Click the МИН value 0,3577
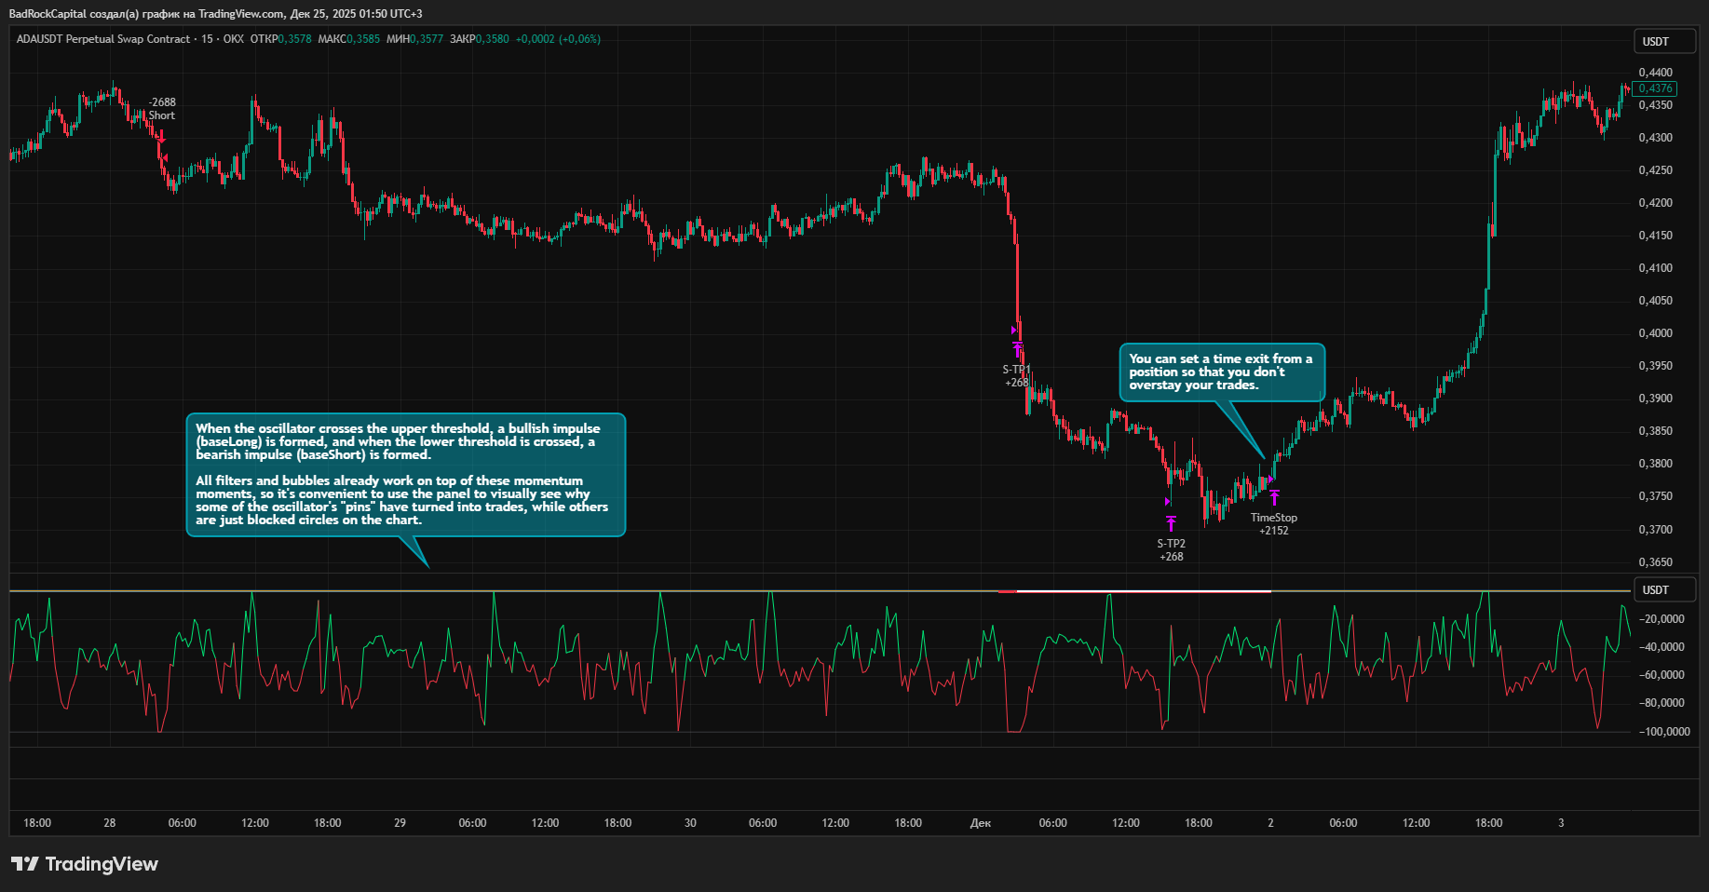The width and height of the screenshot is (1709, 892). [427, 39]
